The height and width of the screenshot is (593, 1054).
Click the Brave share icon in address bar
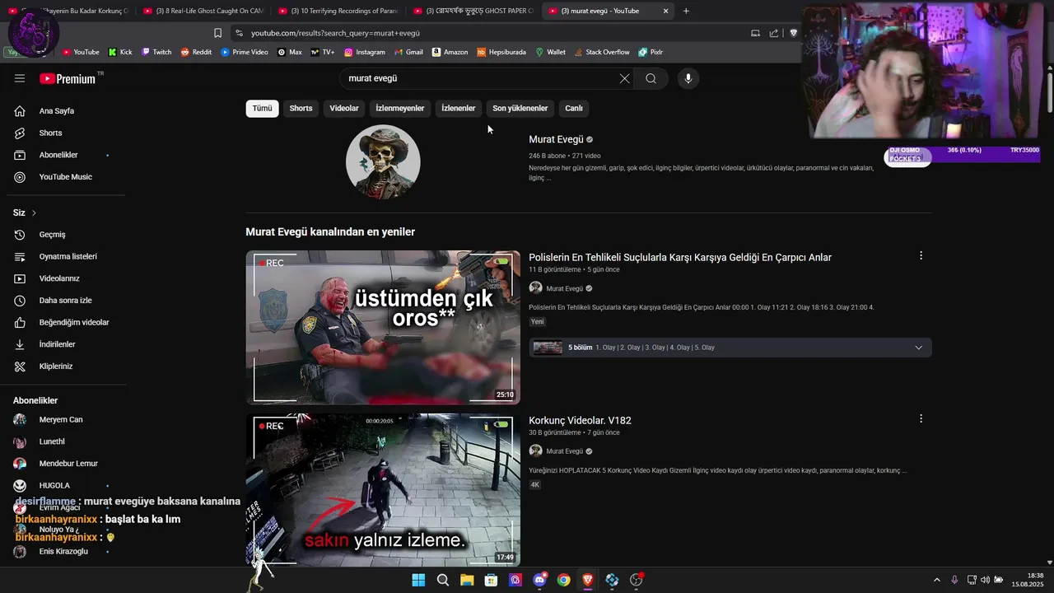(x=774, y=33)
